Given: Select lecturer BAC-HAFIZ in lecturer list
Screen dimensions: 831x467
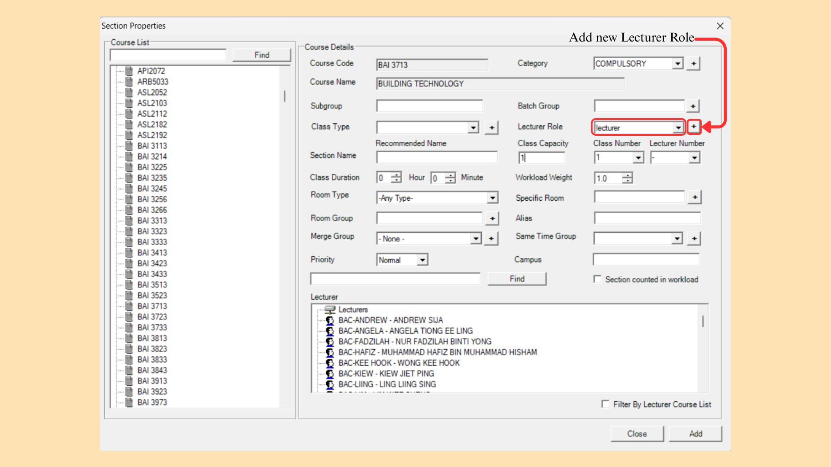Looking at the screenshot, I should [438, 352].
